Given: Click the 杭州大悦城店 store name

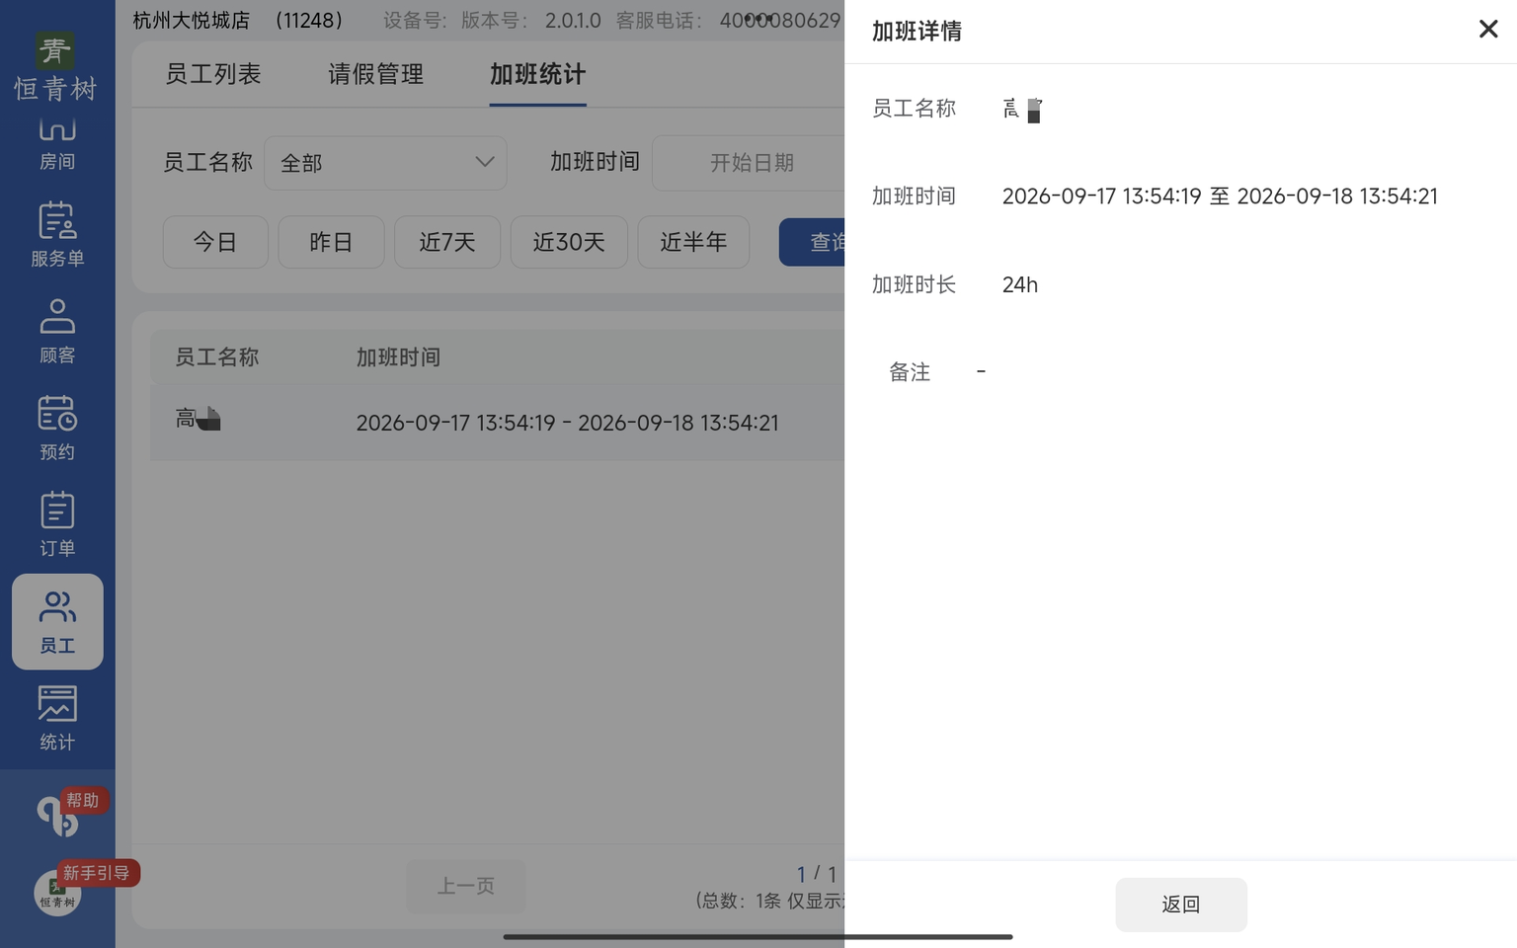Looking at the screenshot, I should (192, 21).
